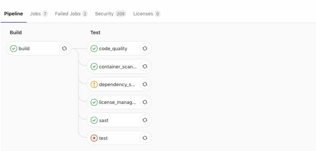Viewport: 316px width, 151px height.
Task: Switch to the Licenses tab
Action: 147,14
